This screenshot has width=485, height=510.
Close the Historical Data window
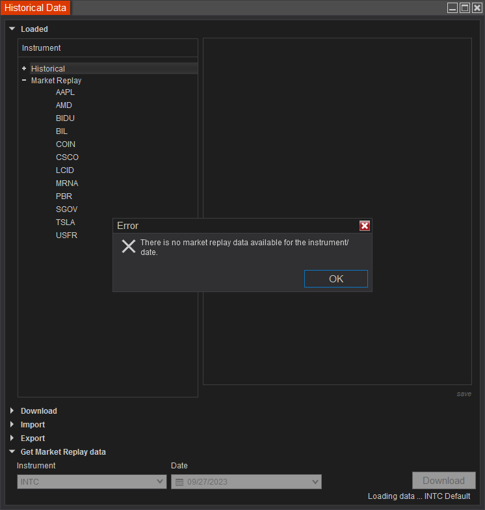[x=477, y=8]
